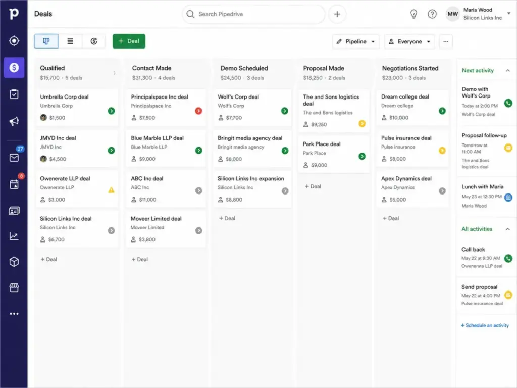Click the Wolf's Corp deal title

[x=238, y=96]
